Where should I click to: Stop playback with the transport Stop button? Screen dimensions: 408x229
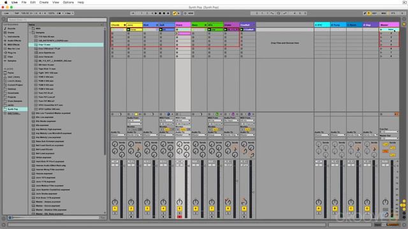(x=160, y=13)
